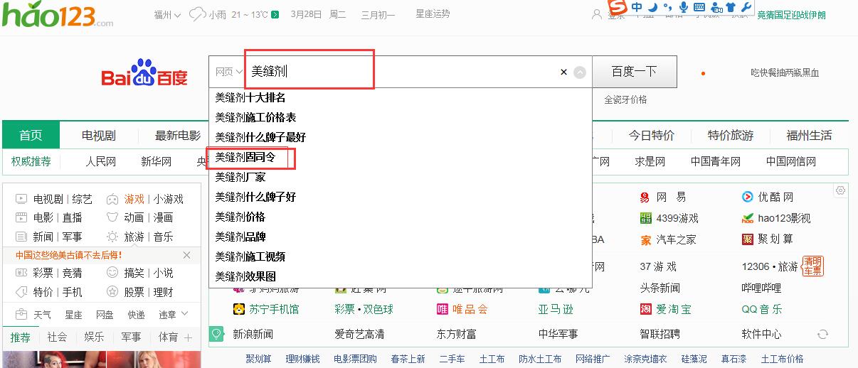Click the 清明车票 badge
Viewport: 858px width, 368px height.
click(x=812, y=266)
